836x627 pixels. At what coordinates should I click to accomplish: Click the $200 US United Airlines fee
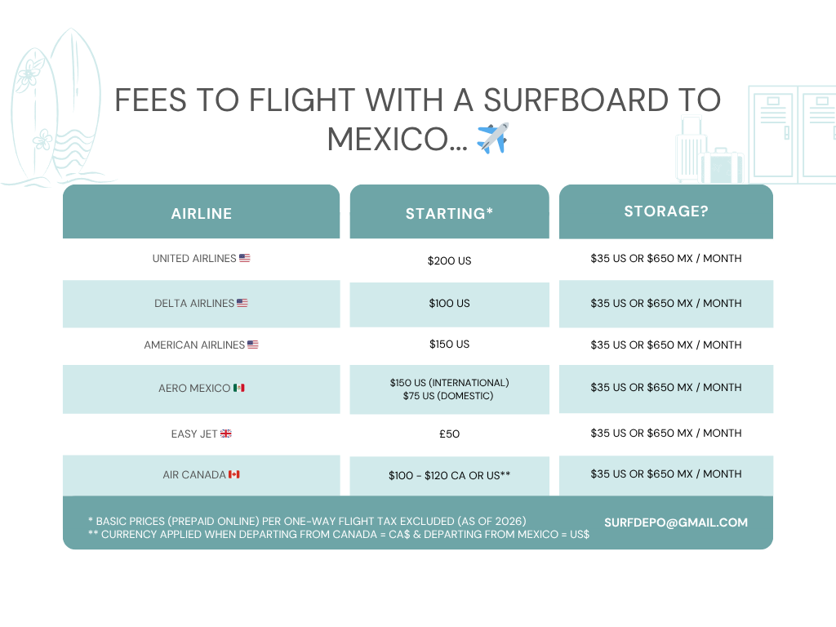click(449, 261)
